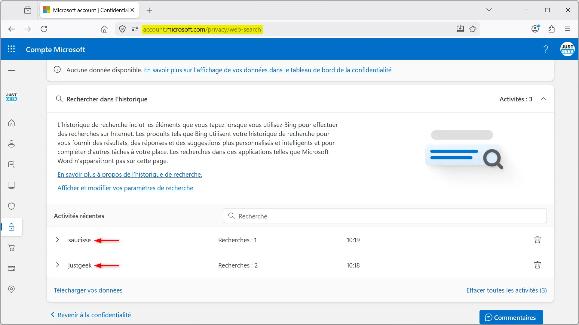Image resolution: width=579 pixels, height=325 pixels.
Task: Click the browser back arrow
Action: (11, 29)
